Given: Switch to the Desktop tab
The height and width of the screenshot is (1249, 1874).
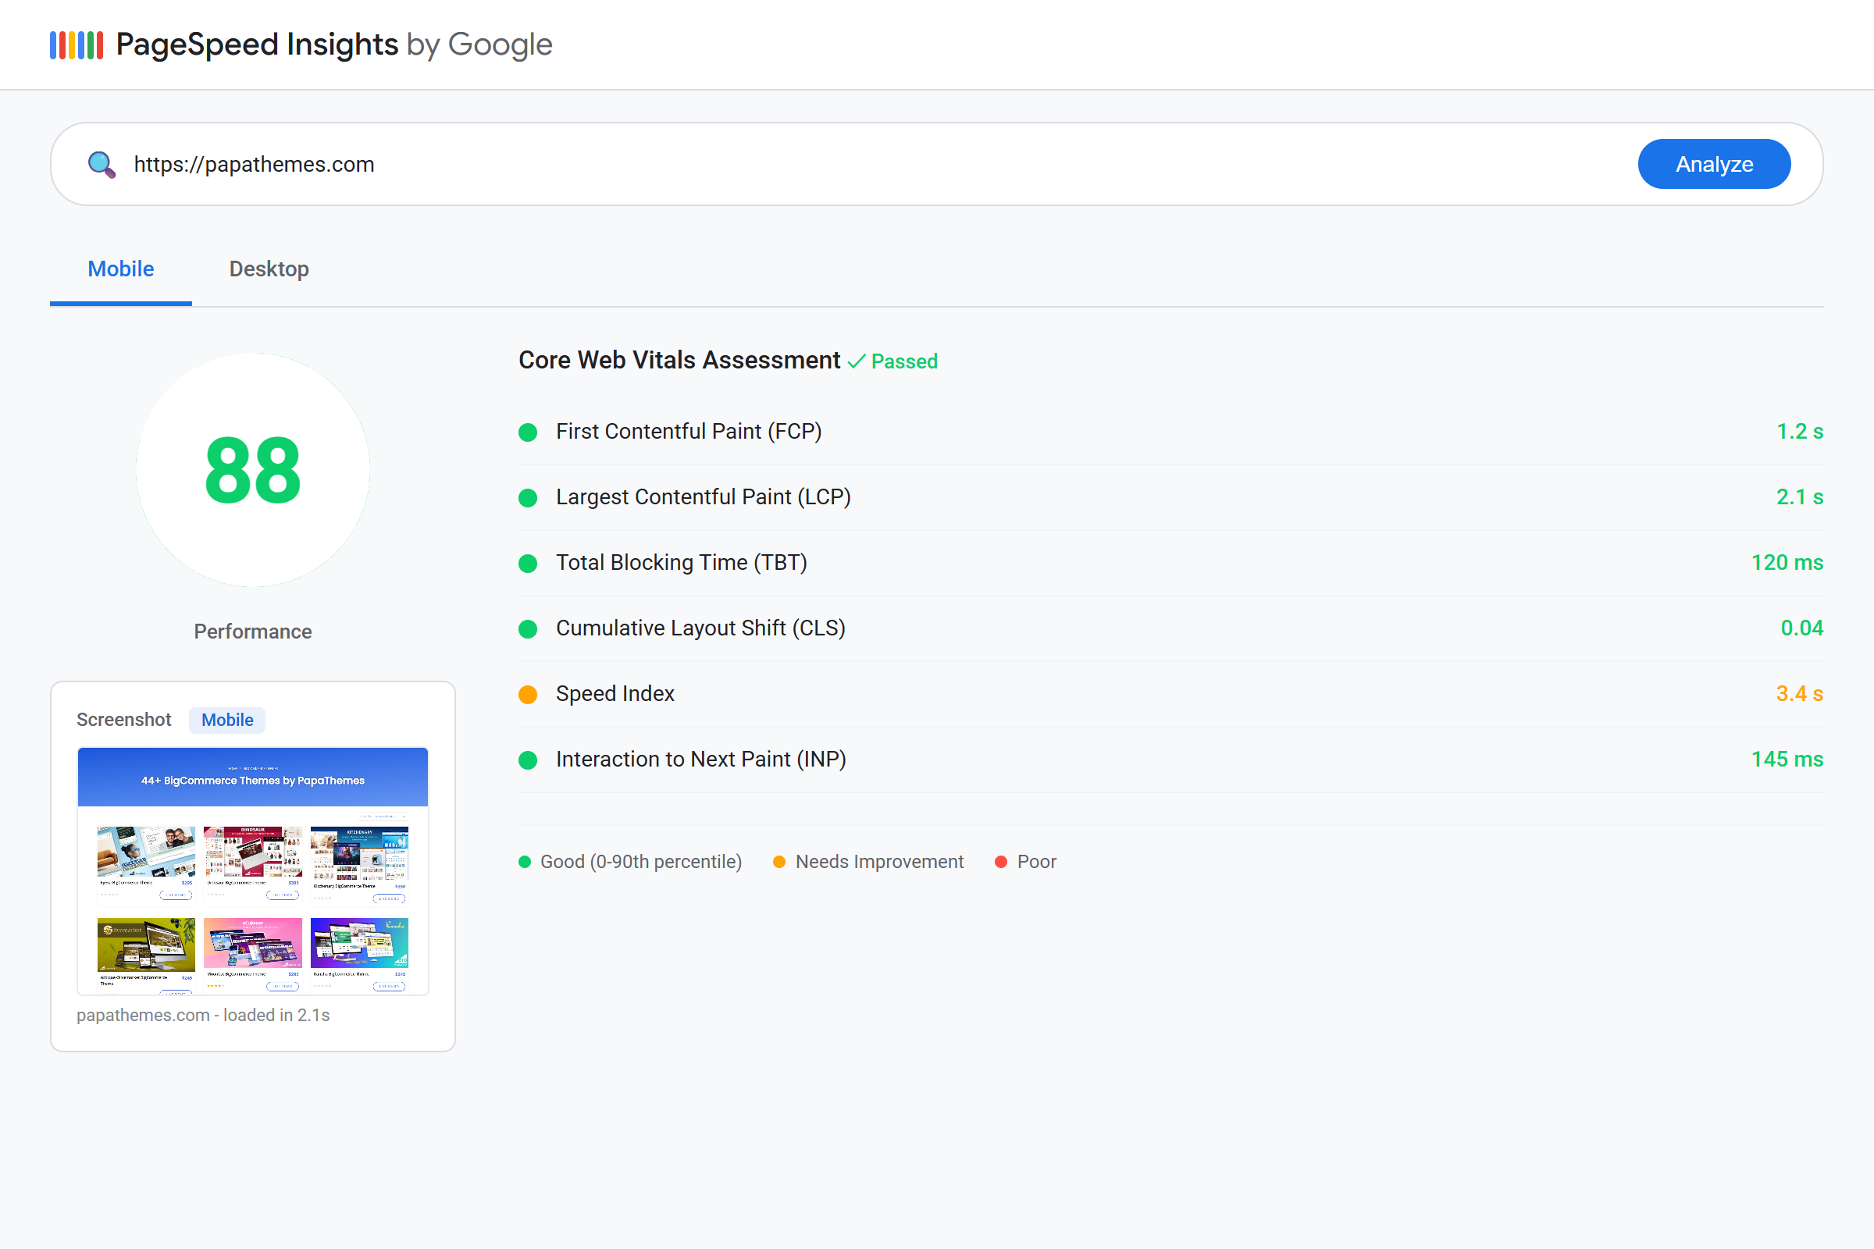Looking at the screenshot, I should click(269, 269).
